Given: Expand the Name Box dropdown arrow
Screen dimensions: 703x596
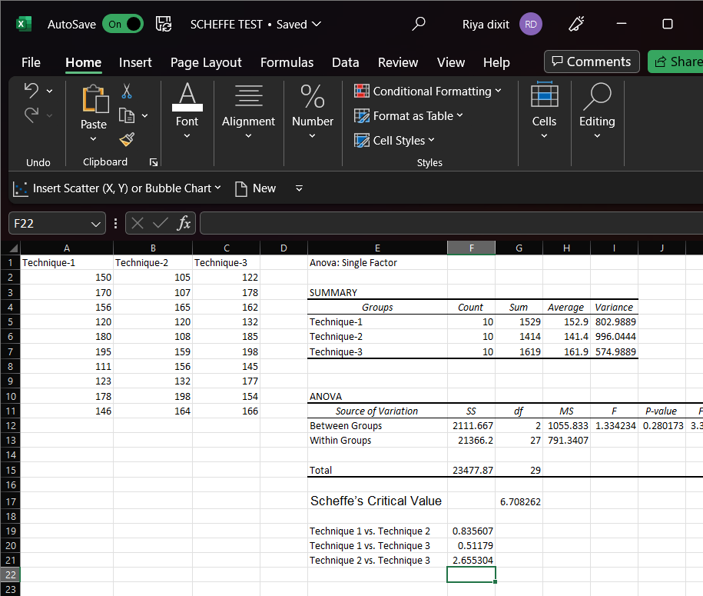Looking at the screenshot, I should pos(96,224).
